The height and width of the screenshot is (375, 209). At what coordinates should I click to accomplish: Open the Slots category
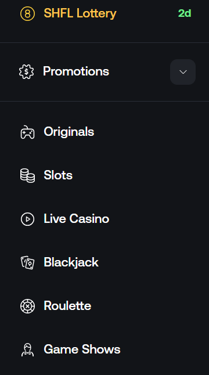(x=105, y=175)
